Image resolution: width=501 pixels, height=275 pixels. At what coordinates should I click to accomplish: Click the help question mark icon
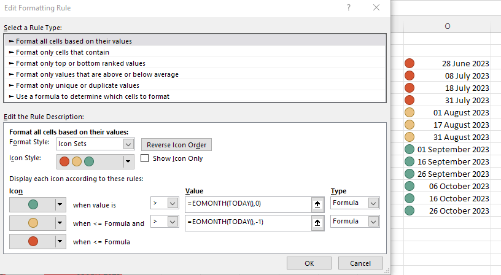[349, 7]
